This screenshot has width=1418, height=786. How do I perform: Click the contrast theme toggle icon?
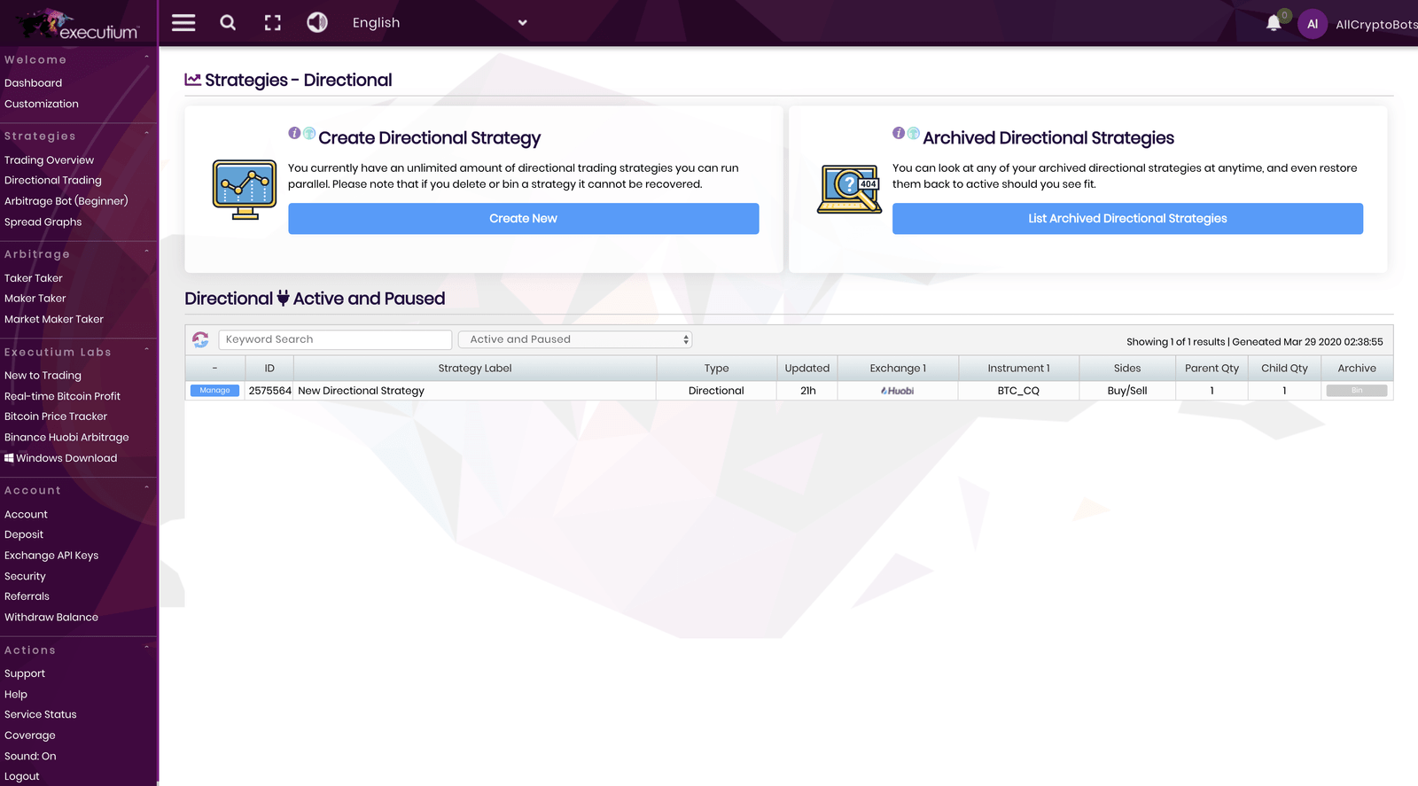317,23
